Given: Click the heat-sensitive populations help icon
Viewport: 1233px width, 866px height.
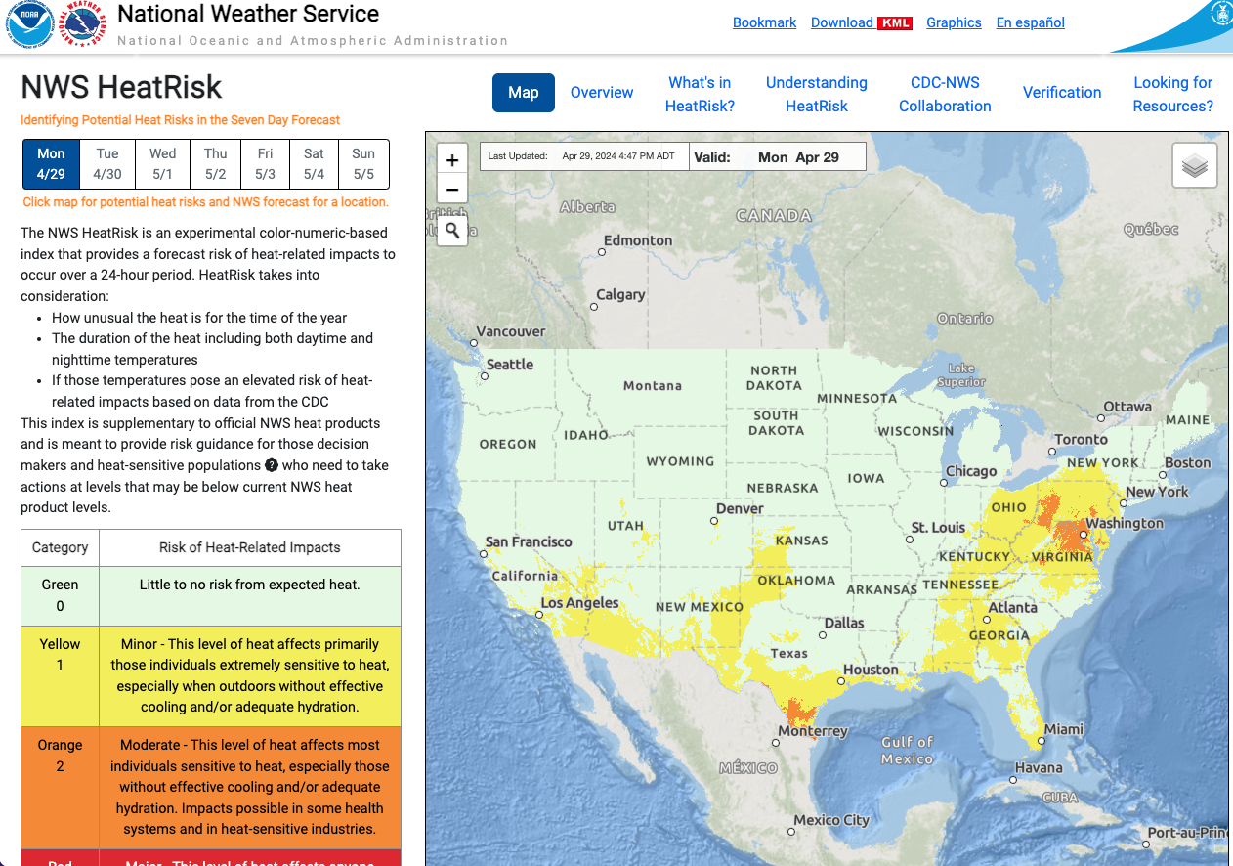Looking at the screenshot, I should click(x=272, y=465).
